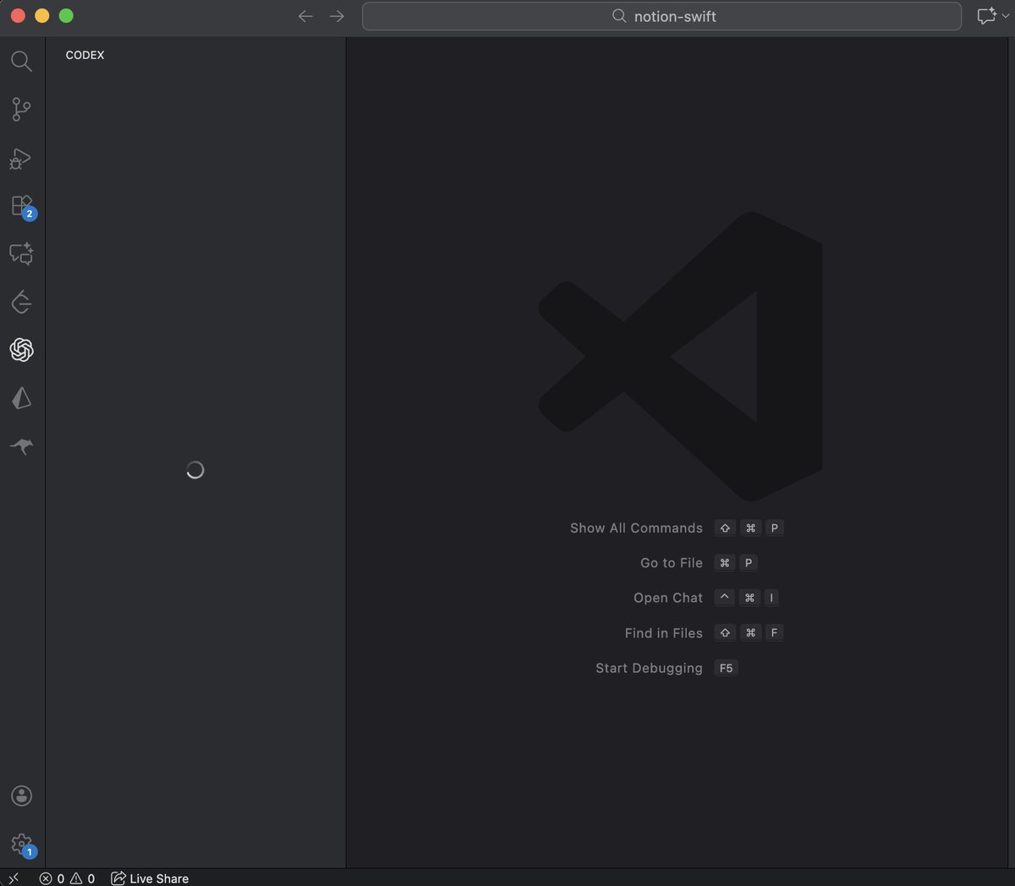This screenshot has width=1015, height=886.
Task: Expand the chat dropdown chevron in title bar
Action: (x=1005, y=16)
